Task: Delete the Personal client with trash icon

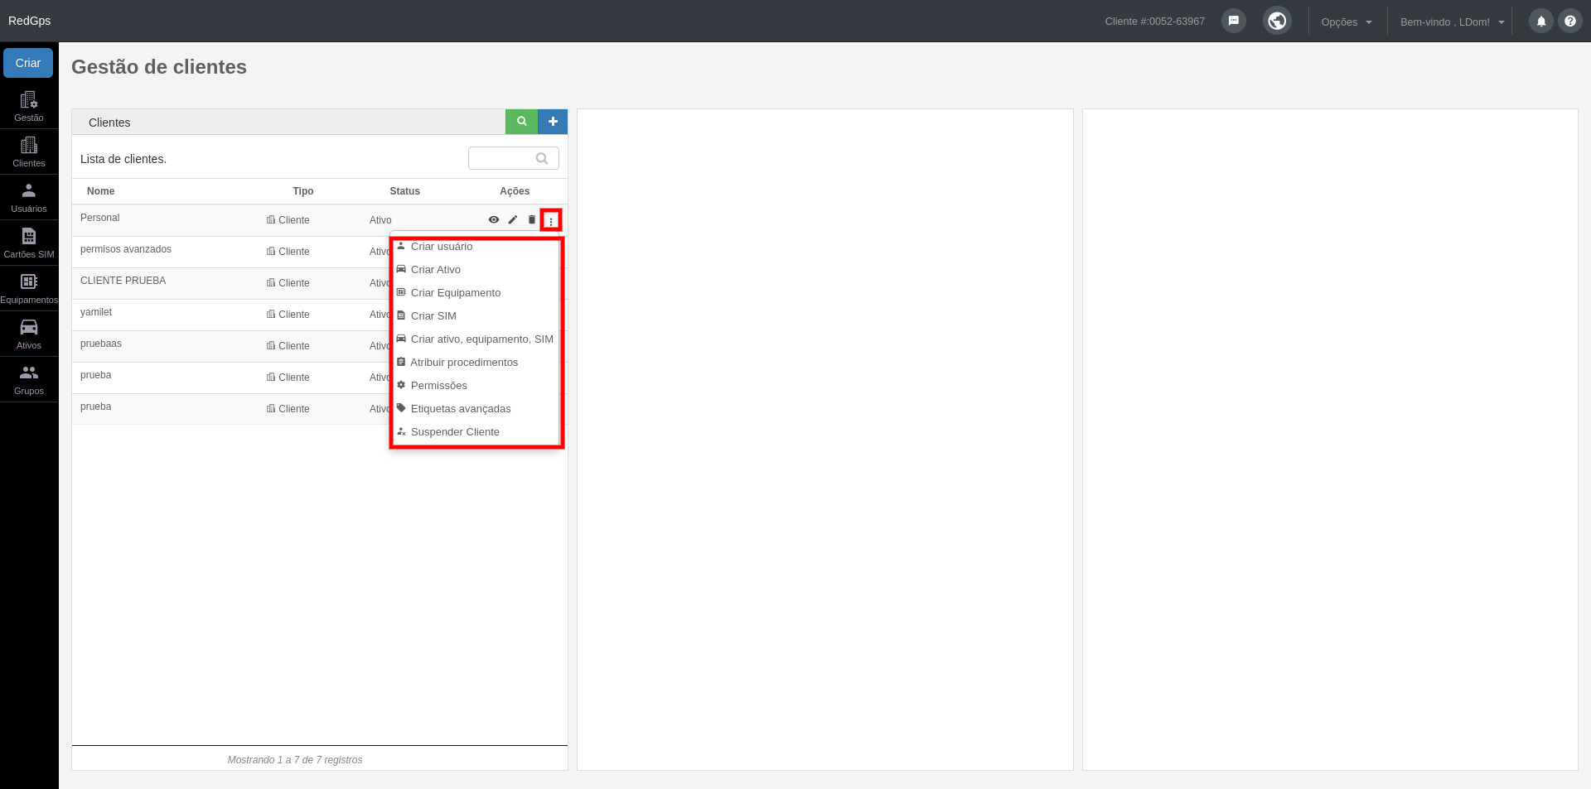Action: (x=532, y=220)
